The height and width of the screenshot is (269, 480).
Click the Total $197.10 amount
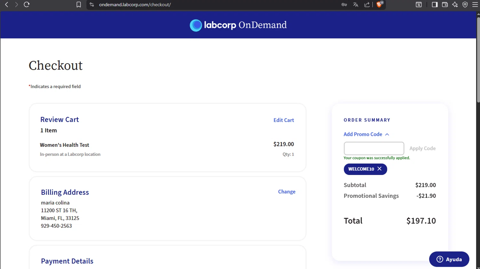[421, 221]
